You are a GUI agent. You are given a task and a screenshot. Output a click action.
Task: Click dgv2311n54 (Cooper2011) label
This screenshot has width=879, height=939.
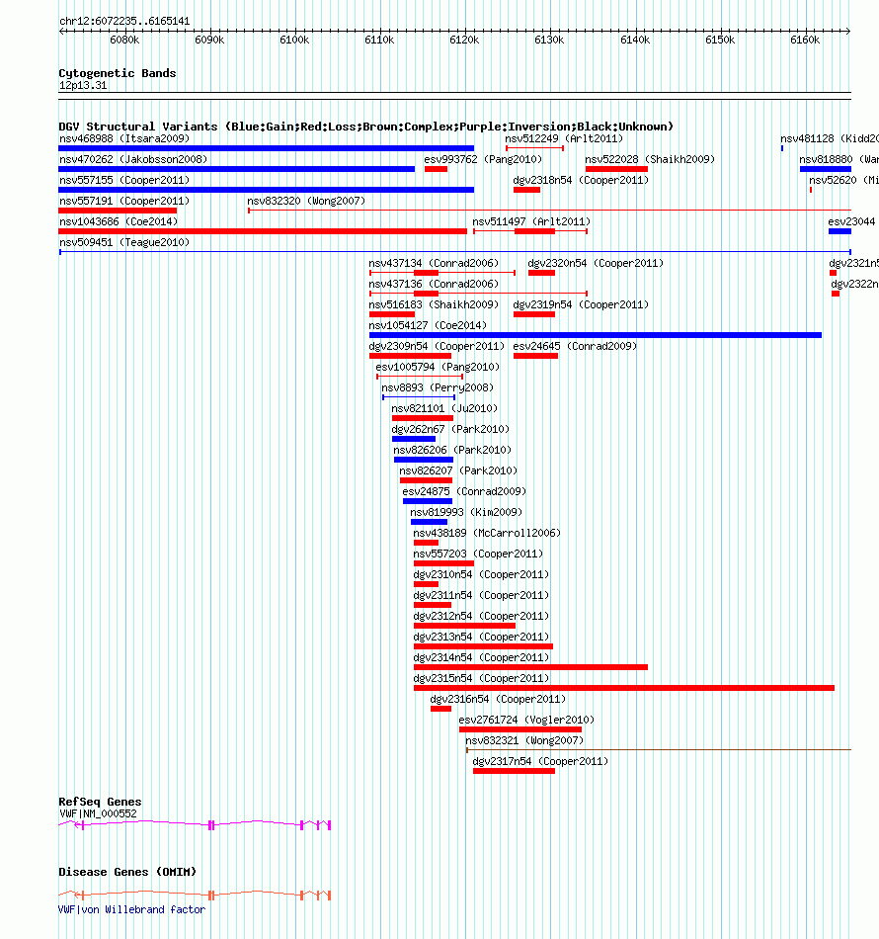point(481,595)
